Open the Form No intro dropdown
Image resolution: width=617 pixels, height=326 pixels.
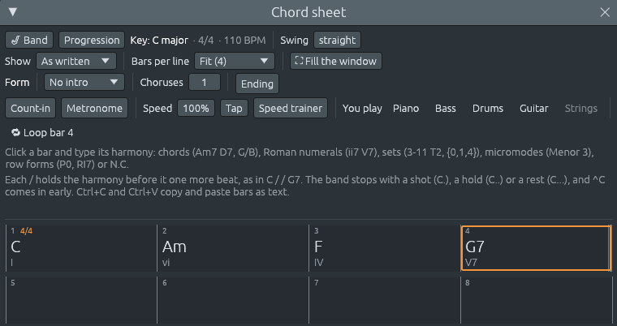tap(84, 82)
